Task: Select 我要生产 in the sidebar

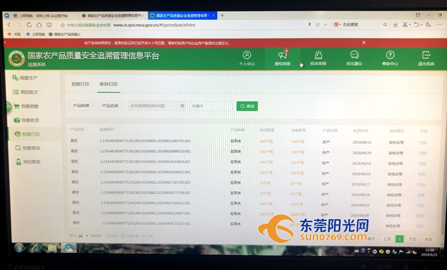Action: [28, 78]
